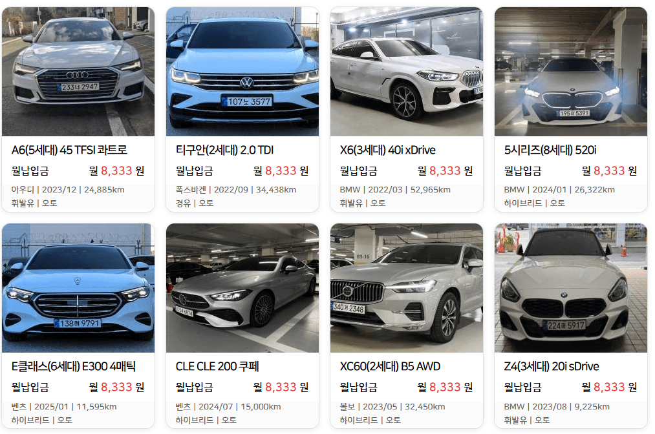Click the 볼보 2023/05 32,450km details line
This screenshot has height=434, width=655.
tap(392, 406)
